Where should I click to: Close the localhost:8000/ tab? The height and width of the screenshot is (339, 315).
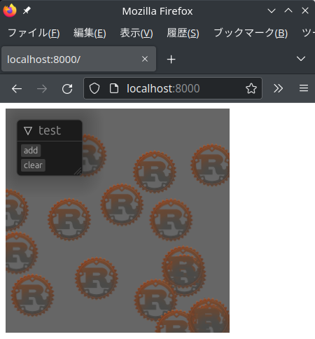[145, 59]
